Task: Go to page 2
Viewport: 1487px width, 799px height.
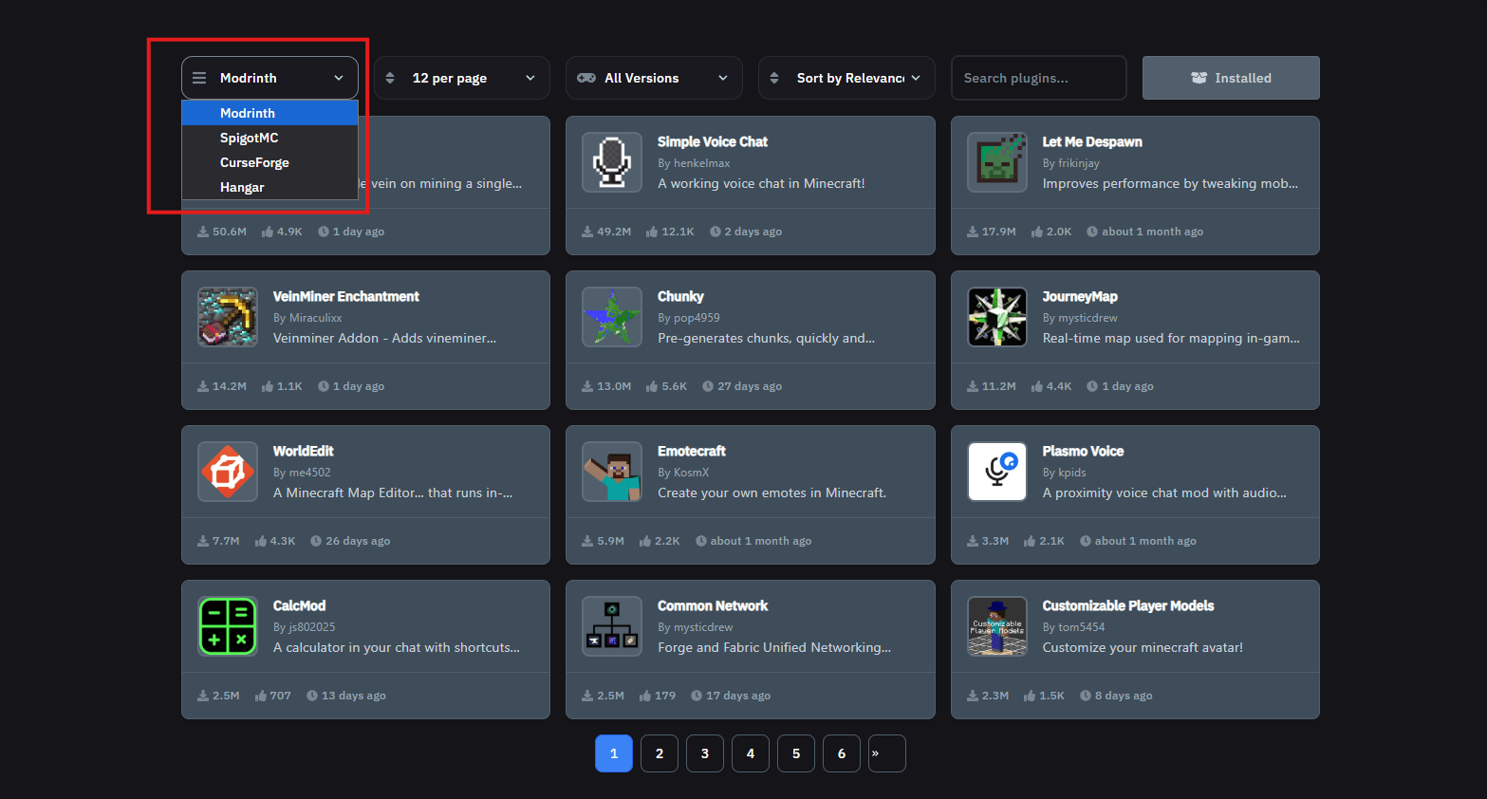Action: [660, 753]
